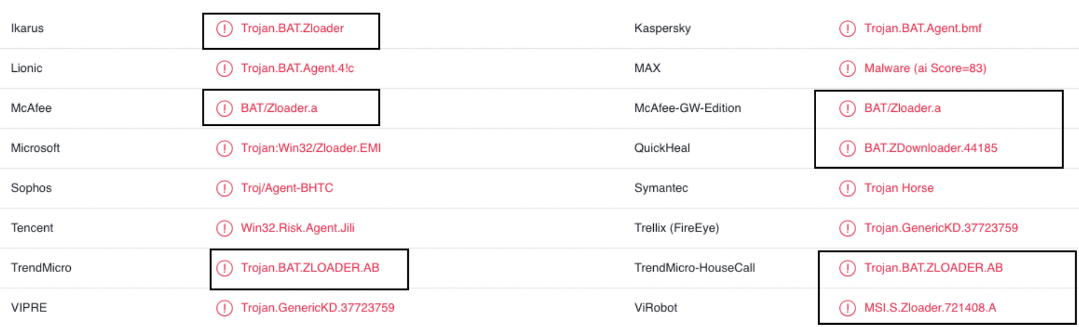
Task: Click the alert icon beside Ikarus Trojan.BAT.Zloader
Action: 225,28
